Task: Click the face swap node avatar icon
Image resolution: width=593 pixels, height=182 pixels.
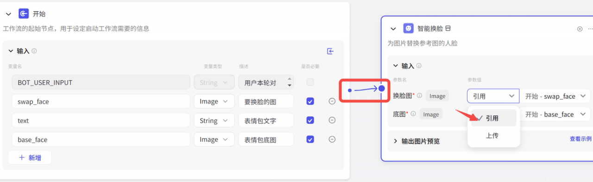Action: pyautogui.click(x=408, y=28)
